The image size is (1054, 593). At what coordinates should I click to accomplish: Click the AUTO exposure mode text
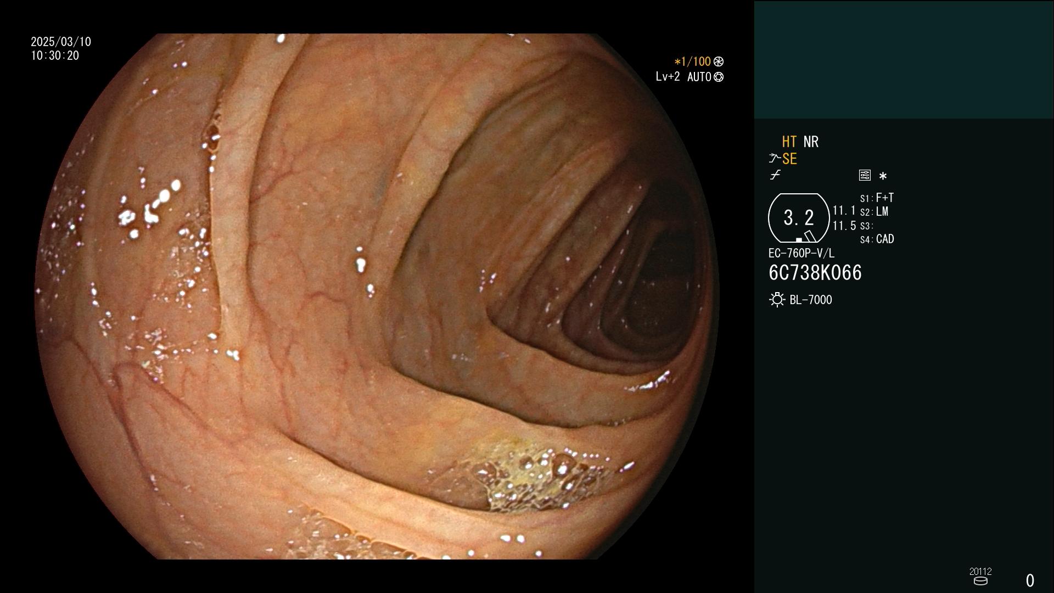click(x=699, y=77)
